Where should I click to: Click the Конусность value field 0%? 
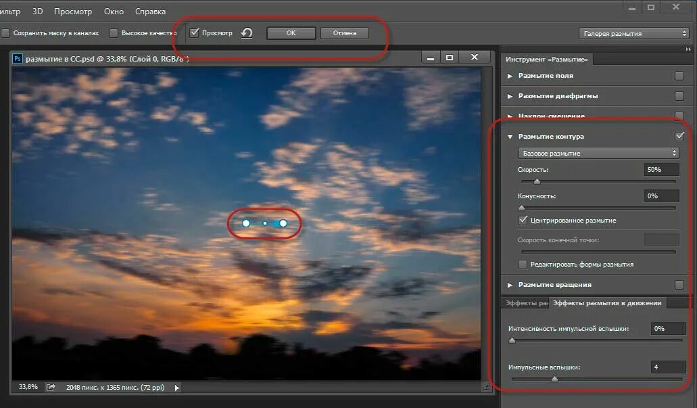pyautogui.click(x=661, y=196)
